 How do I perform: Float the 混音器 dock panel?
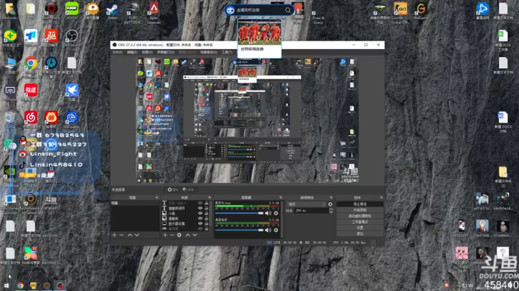(x=281, y=197)
